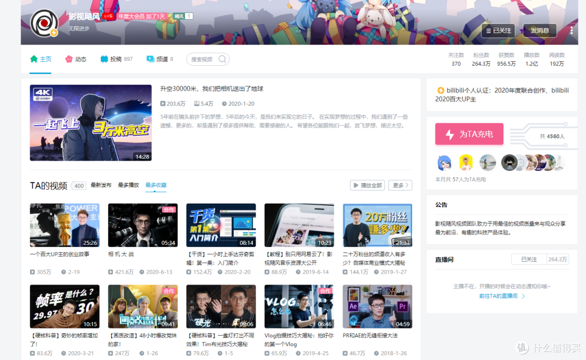Open 相机大战 video thumbnail

(143, 225)
